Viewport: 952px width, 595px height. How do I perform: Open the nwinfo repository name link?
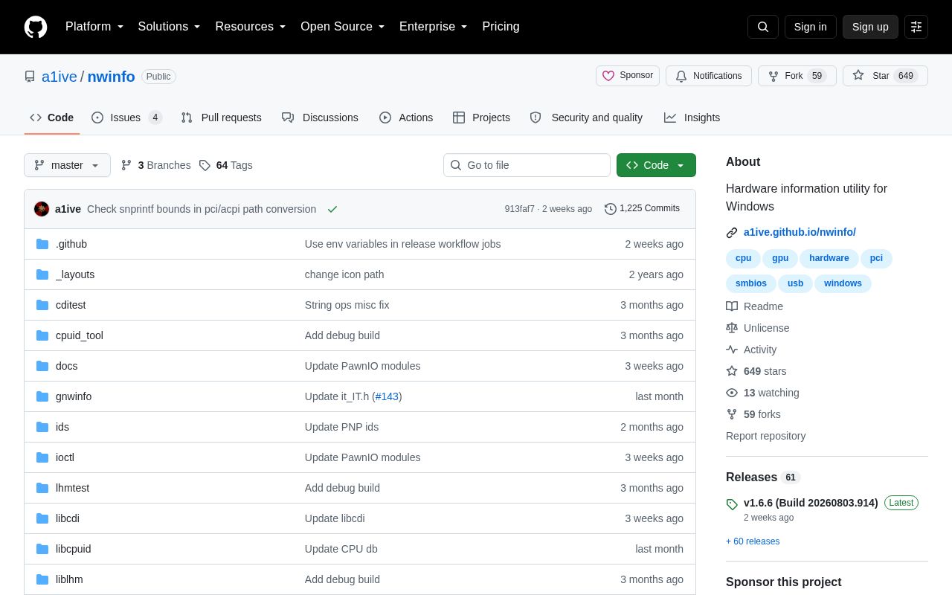coord(112,77)
